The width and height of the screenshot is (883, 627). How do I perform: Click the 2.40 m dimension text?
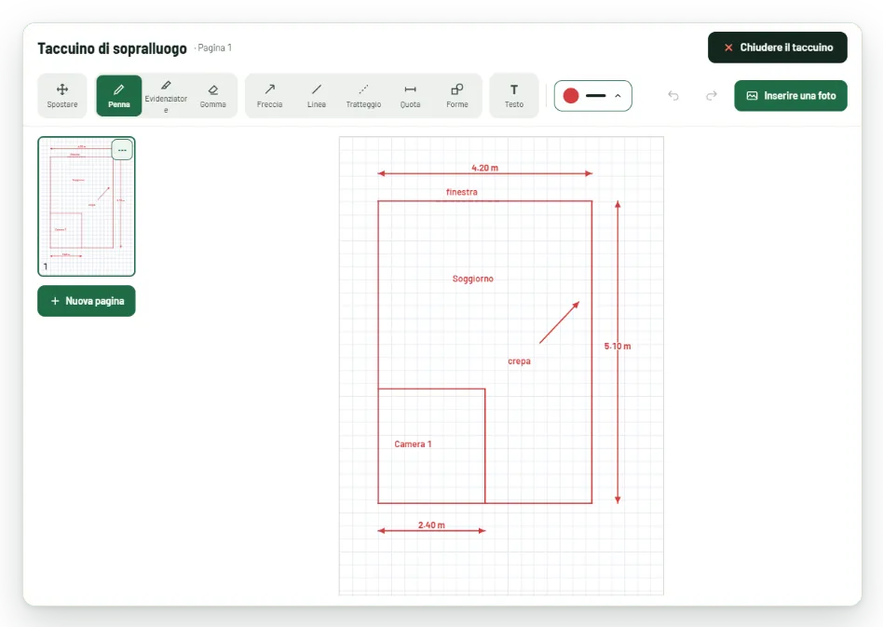pyautogui.click(x=431, y=525)
